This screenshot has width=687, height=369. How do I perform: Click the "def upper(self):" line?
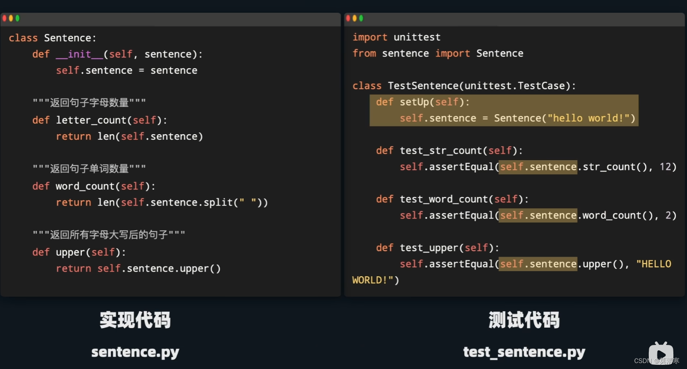point(79,252)
